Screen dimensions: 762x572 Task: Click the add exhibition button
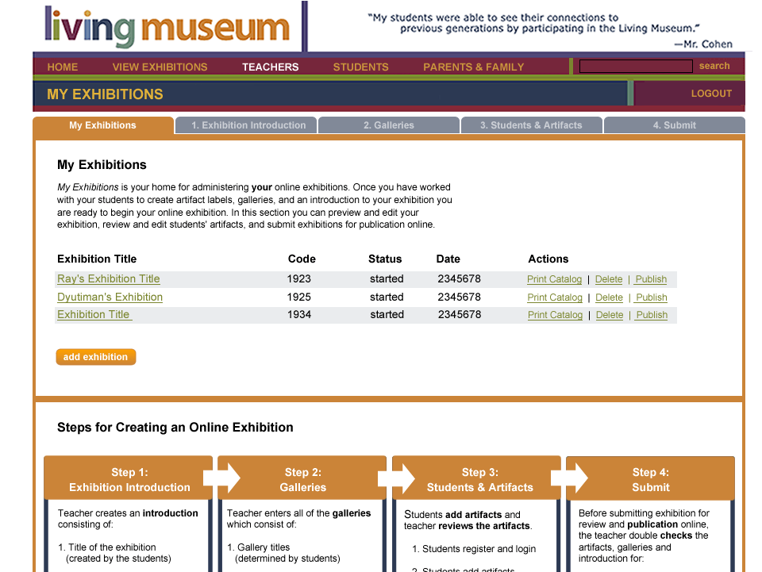[x=96, y=357]
